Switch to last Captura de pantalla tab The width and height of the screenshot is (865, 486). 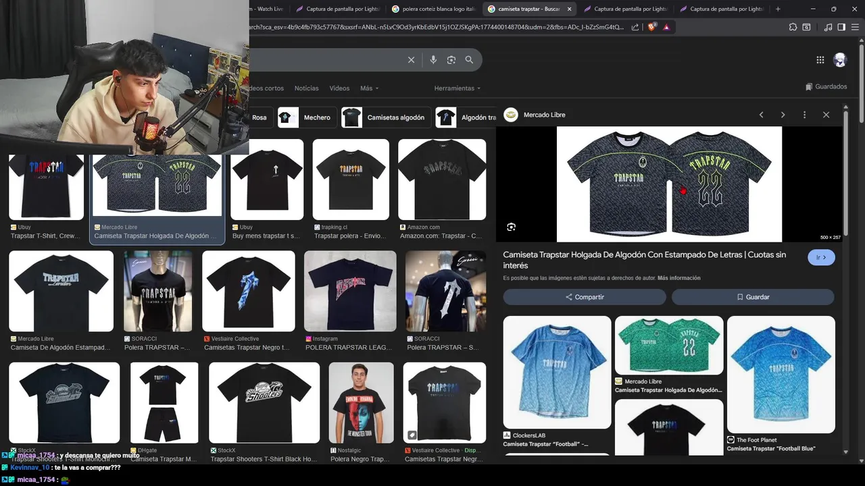pos(721,9)
